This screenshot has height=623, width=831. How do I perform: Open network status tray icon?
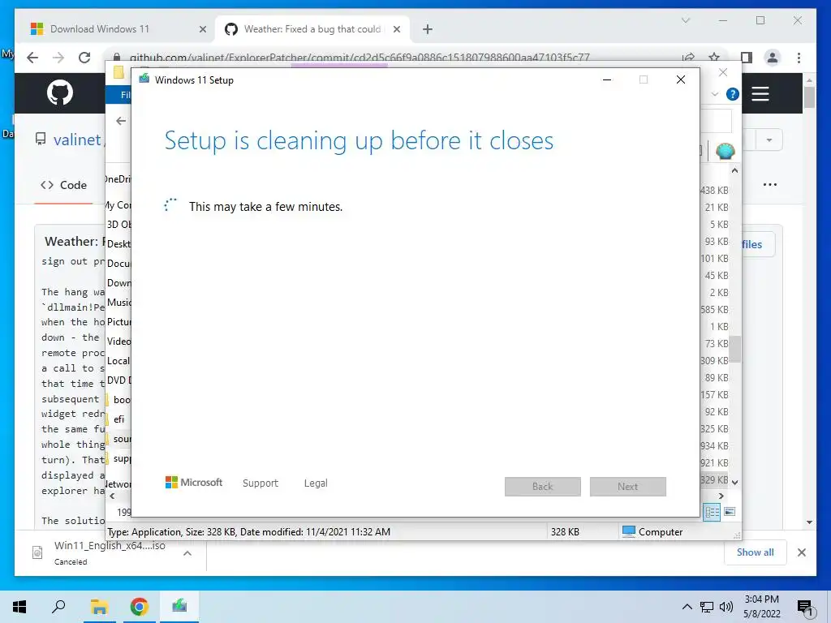pos(707,607)
